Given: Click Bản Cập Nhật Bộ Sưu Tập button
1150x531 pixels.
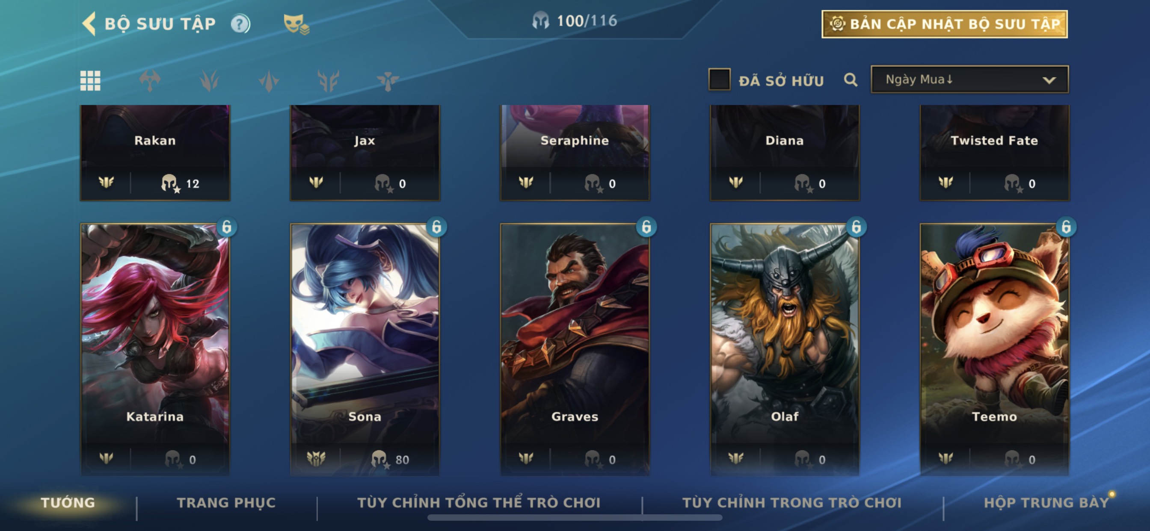Looking at the screenshot, I should (945, 24).
